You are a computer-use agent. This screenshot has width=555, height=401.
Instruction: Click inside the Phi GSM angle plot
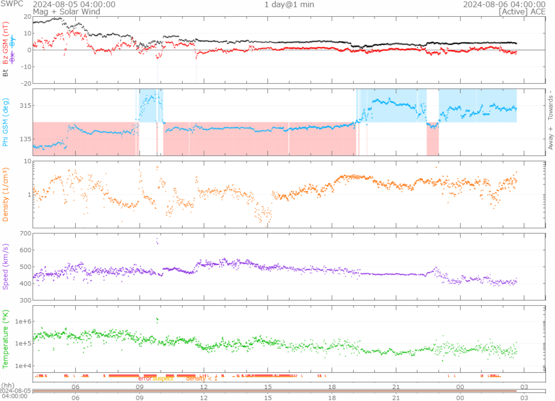(x=289, y=122)
